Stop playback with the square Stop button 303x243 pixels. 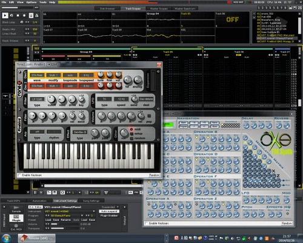18,15
